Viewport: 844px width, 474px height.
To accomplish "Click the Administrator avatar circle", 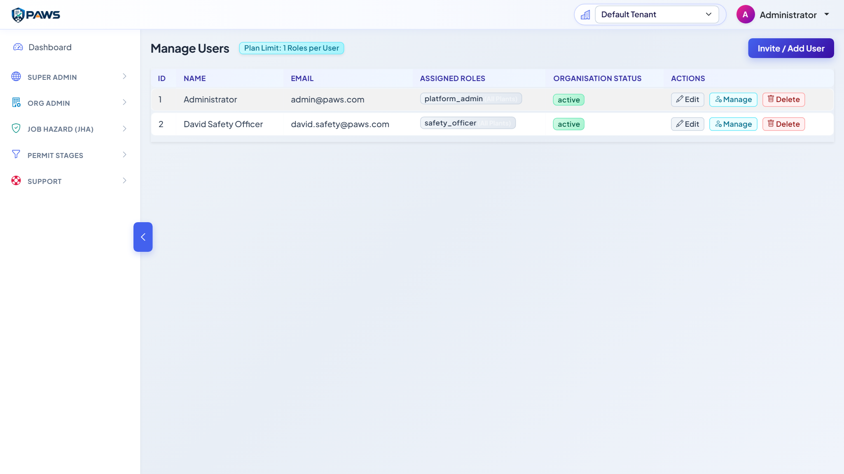I will click(745, 14).
